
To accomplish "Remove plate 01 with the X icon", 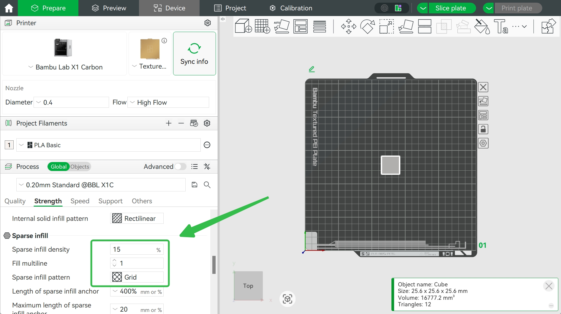I will [x=483, y=87].
